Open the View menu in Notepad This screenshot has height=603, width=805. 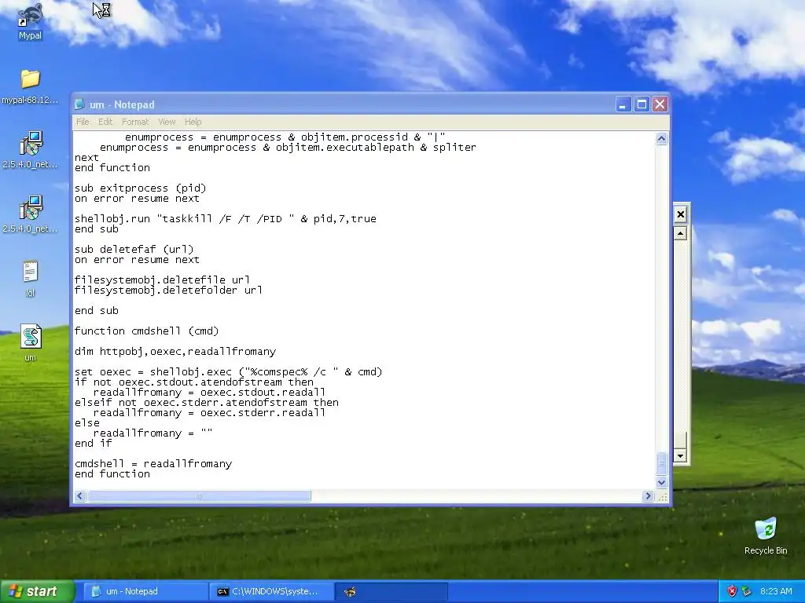point(167,122)
